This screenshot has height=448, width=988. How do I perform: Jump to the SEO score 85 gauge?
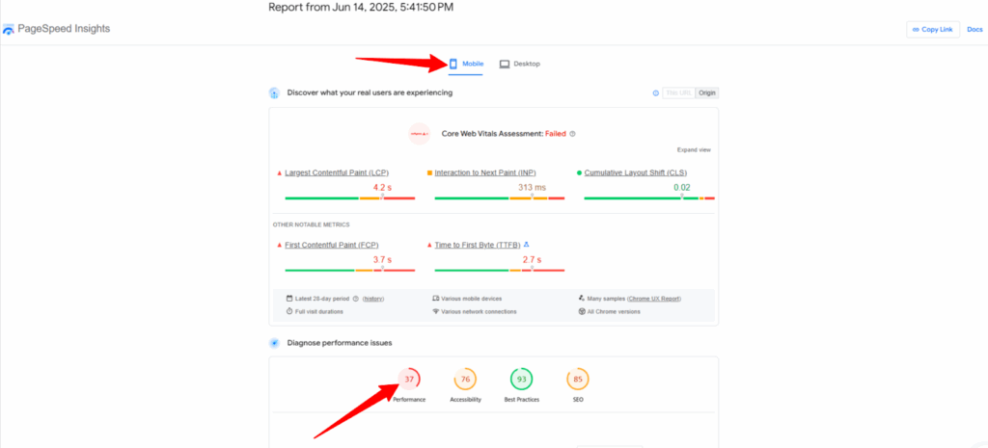point(578,380)
